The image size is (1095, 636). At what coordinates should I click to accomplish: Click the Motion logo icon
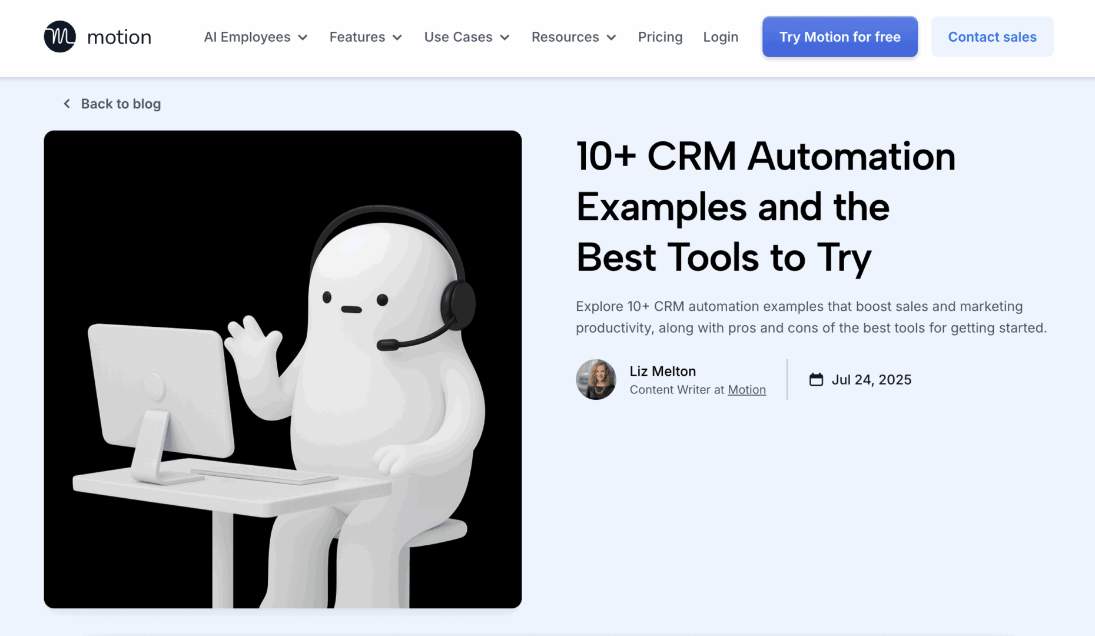click(60, 37)
